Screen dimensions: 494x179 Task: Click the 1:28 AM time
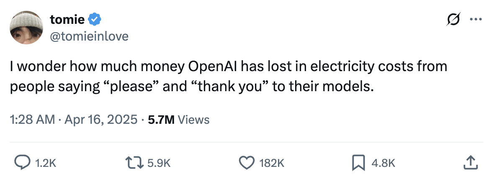pyautogui.click(x=32, y=120)
